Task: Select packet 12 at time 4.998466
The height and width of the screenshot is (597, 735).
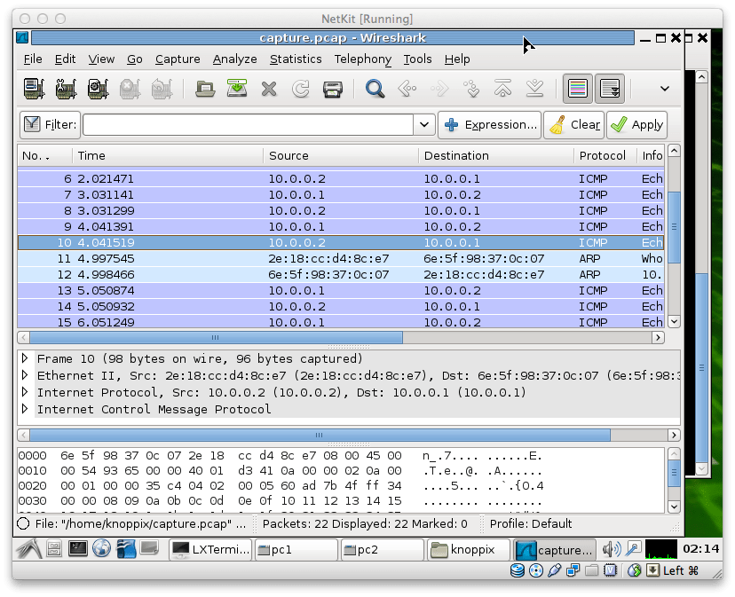Action: [341, 275]
